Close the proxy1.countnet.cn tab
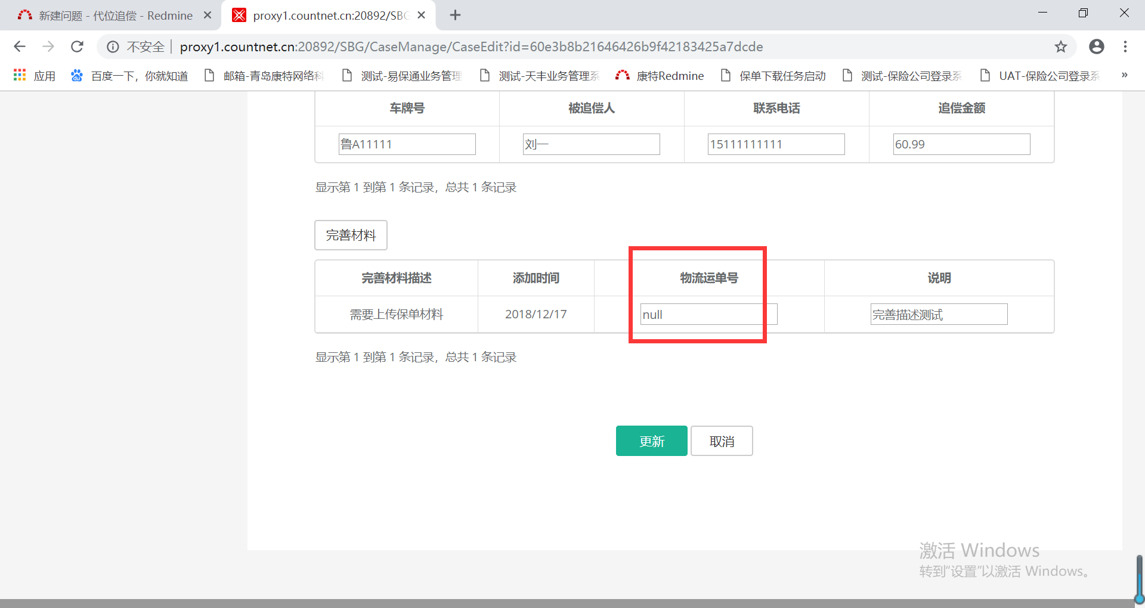1145x608 pixels. [421, 15]
